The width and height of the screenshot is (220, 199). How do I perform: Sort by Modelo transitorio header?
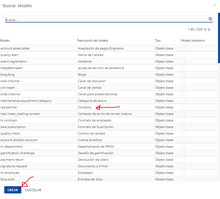point(193,41)
